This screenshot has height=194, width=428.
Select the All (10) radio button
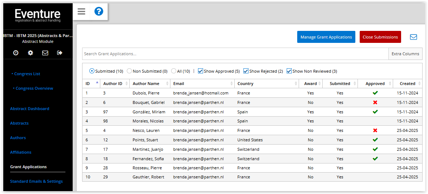coord(174,71)
